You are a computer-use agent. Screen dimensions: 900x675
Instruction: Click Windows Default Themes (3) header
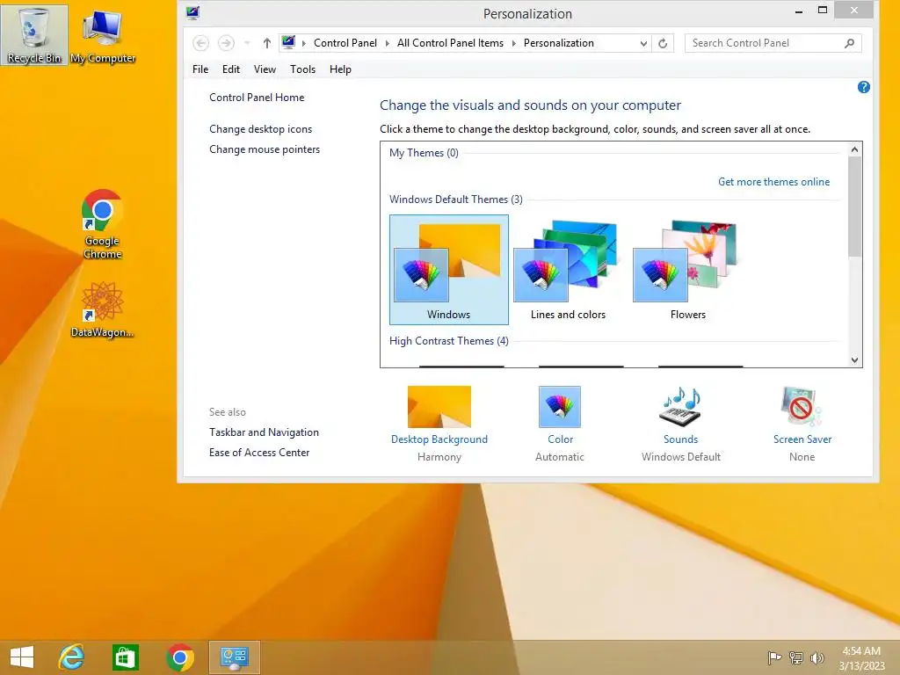pyautogui.click(x=456, y=200)
